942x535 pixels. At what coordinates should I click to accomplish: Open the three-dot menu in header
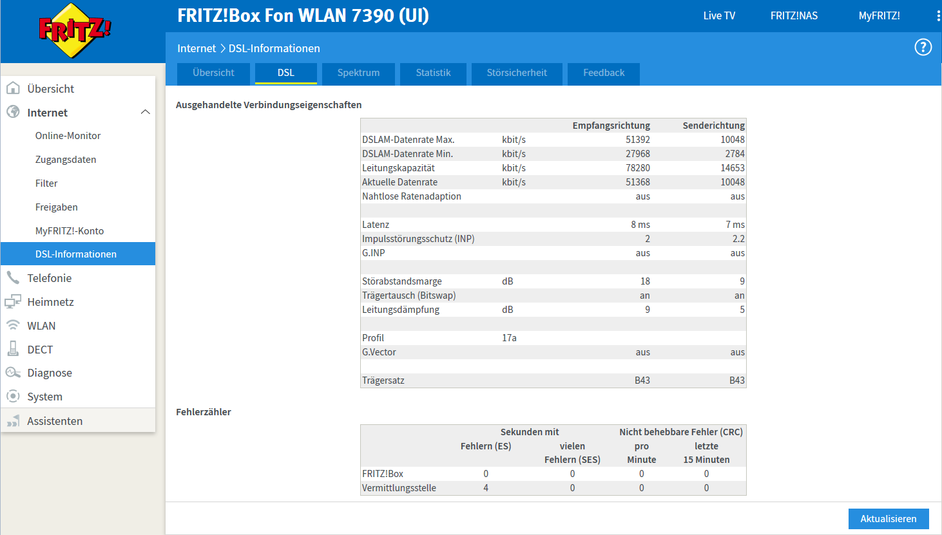pyautogui.click(x=938, y=16)
